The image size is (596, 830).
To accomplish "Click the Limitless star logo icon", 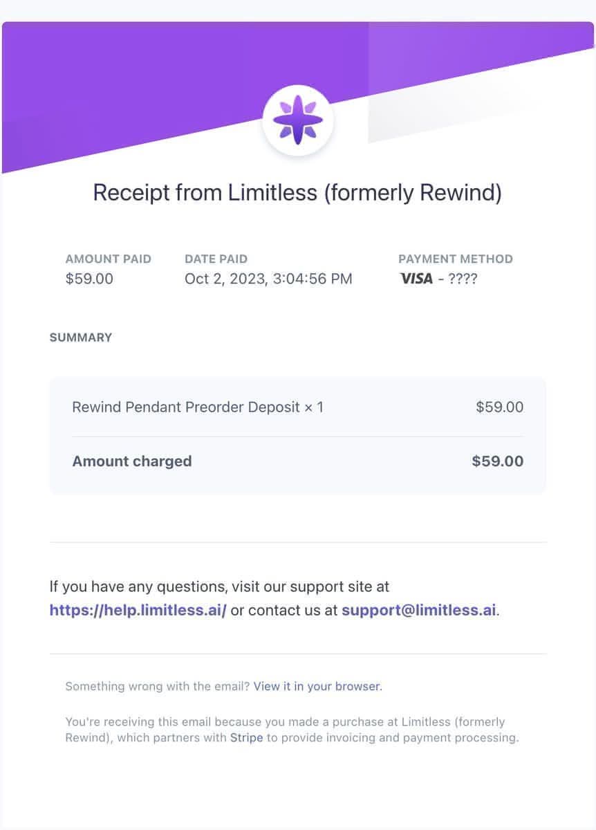I will coord(298,122).
